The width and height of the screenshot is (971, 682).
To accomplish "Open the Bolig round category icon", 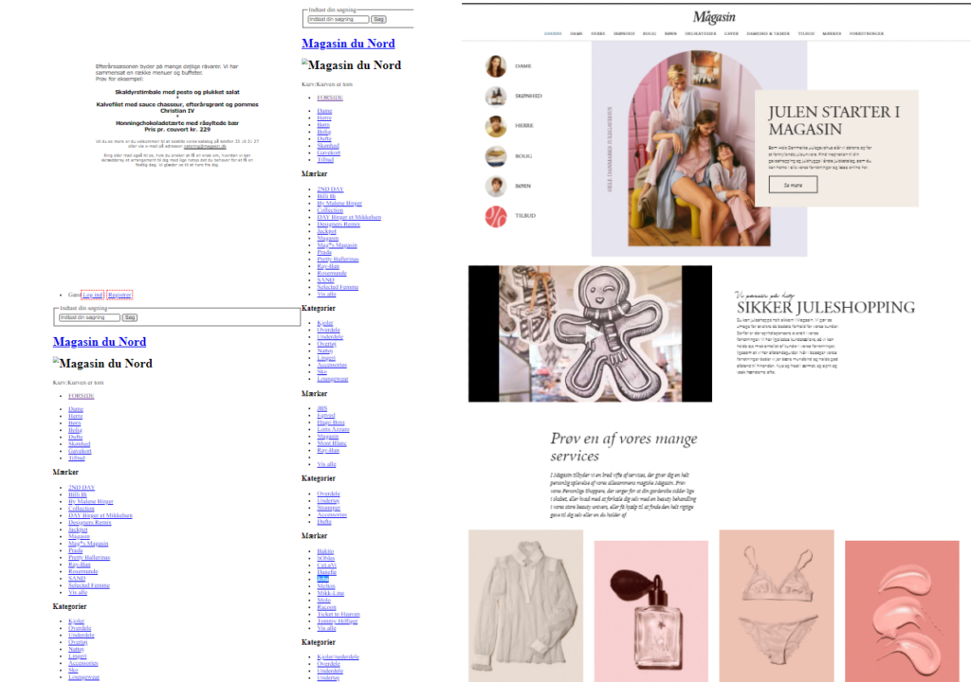I will (x=495, y=156).
